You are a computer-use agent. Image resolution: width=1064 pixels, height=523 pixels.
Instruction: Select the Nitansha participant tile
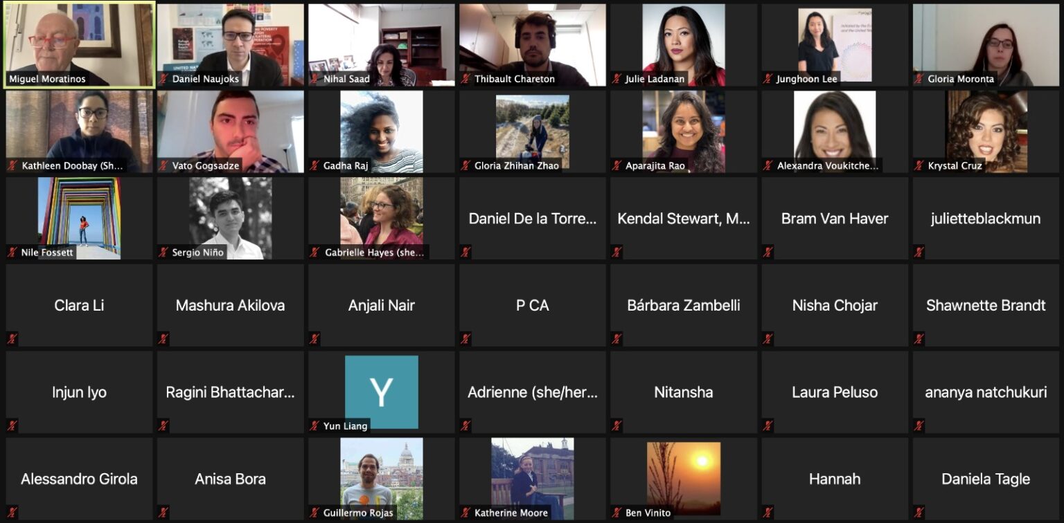click(684, 392)
